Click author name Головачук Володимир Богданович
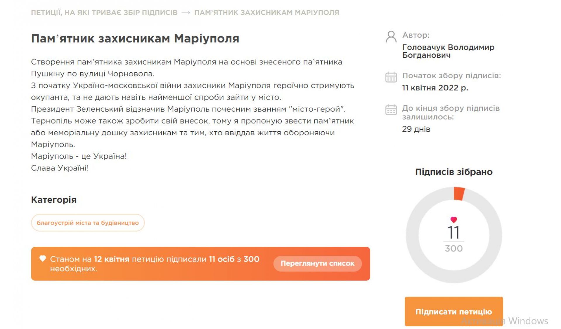The width and height of the screenshot is (561, 329). [448, 51]
